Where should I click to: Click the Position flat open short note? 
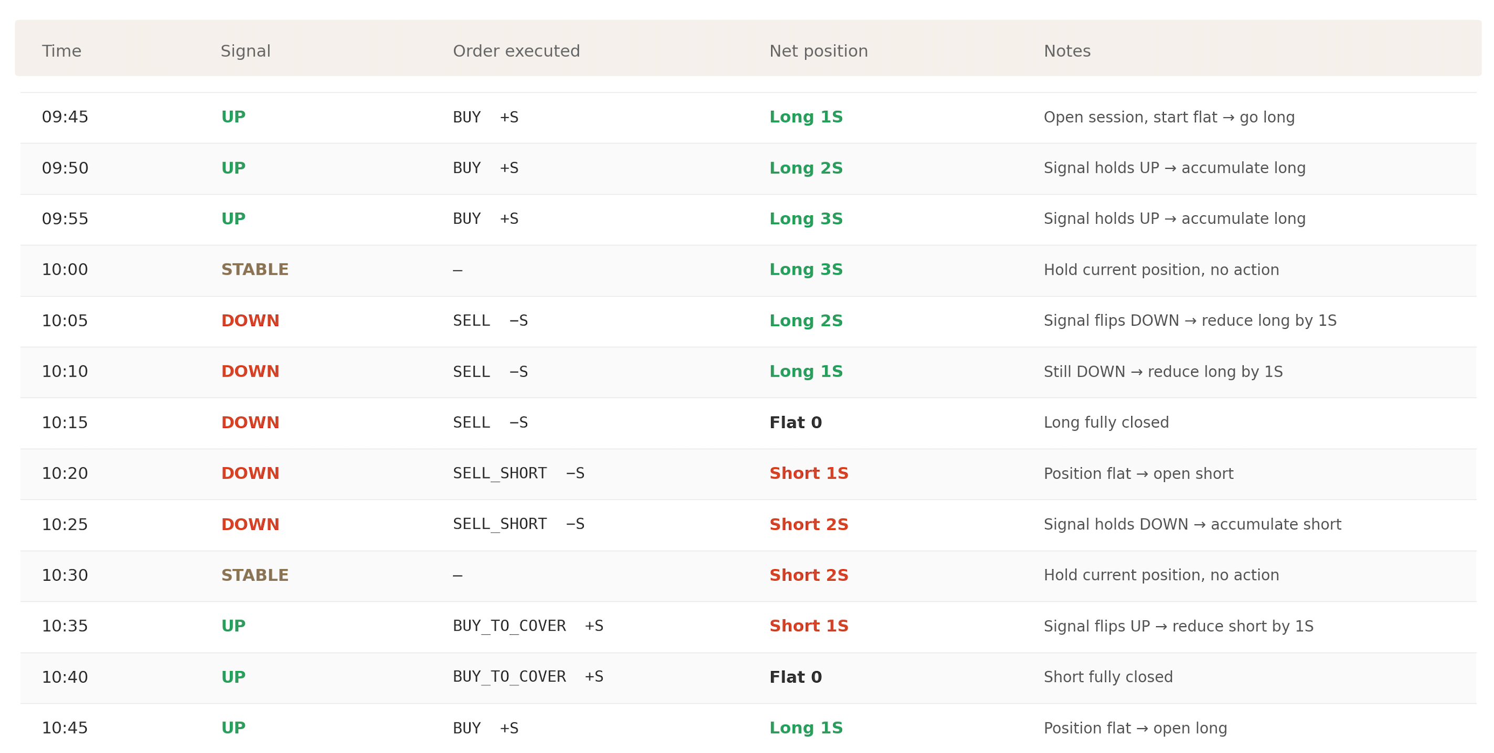point(1138,474)
